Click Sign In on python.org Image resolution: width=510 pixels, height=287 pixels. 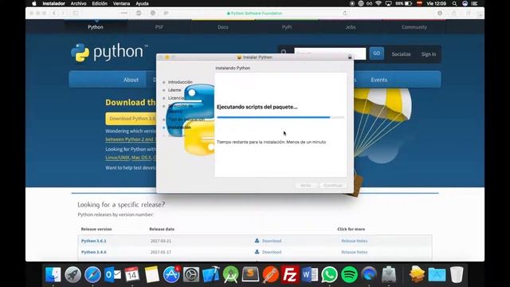click(x=429, y=54)
